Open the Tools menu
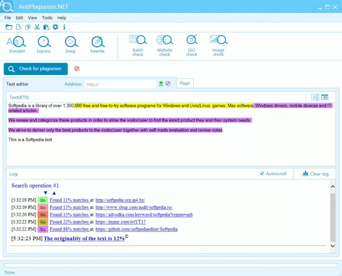 [x=47, y=18]
